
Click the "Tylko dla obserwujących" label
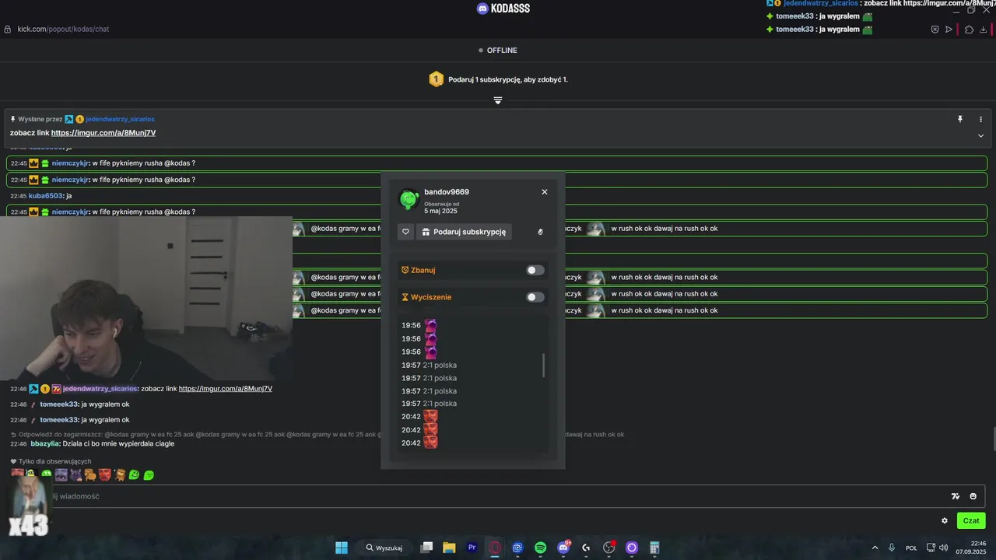(55, 461)
